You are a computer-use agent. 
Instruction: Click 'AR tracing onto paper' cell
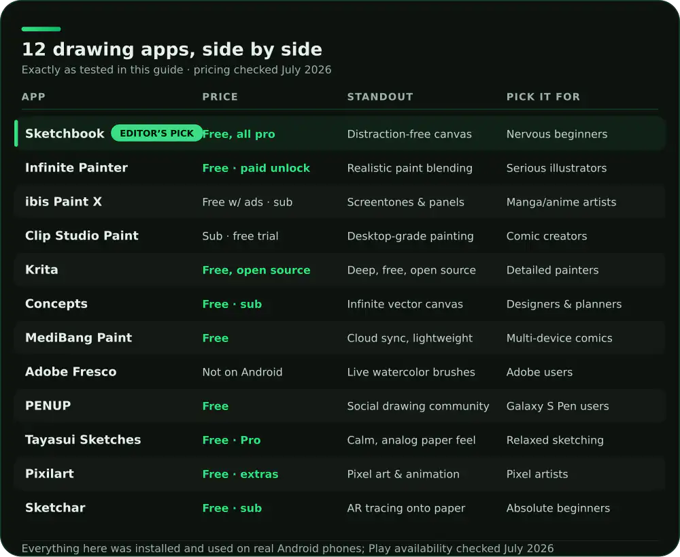[406, 508]
